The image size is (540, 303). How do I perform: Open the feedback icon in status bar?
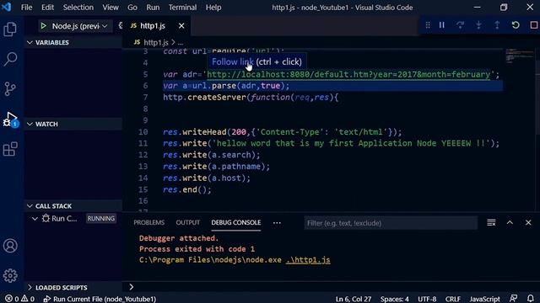[514, 299]
